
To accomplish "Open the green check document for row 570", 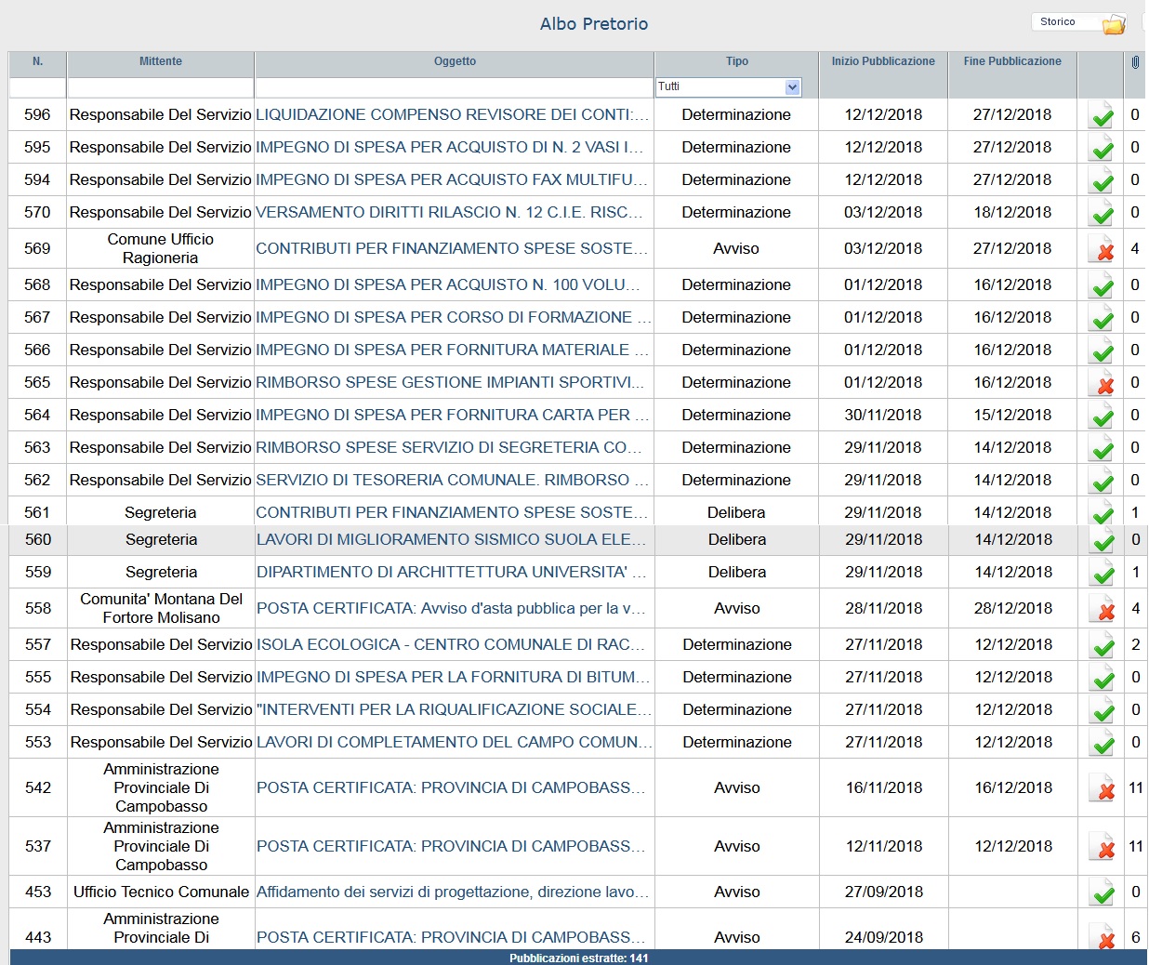I will pos(1102,212).
